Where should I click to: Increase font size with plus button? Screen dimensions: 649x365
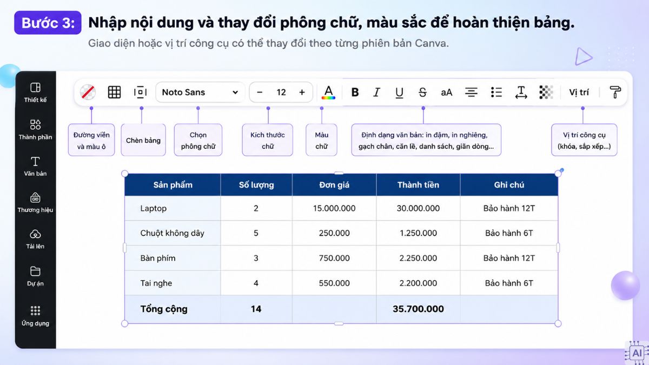tap(302, 92)
